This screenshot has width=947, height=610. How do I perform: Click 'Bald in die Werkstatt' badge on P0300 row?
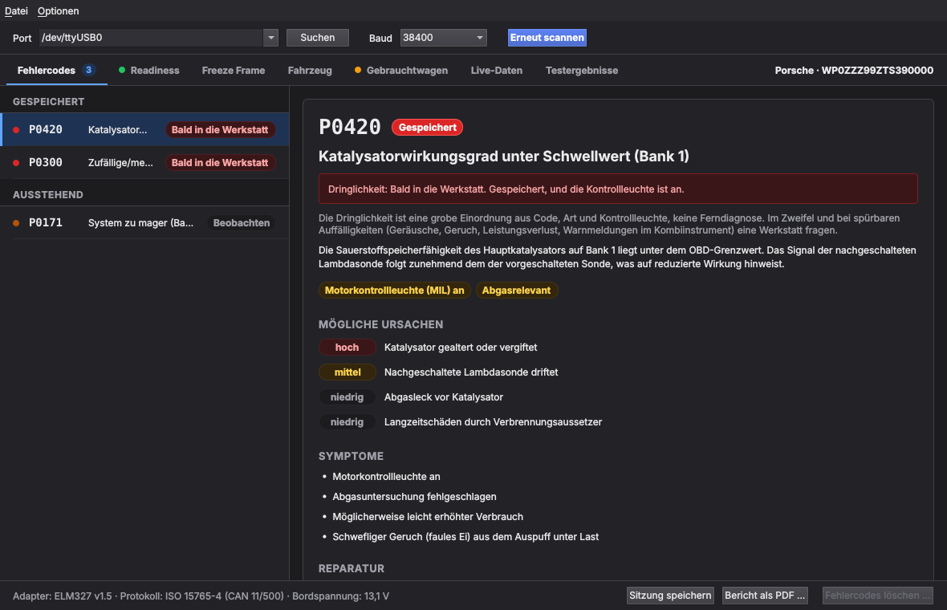tap(220, 162)
